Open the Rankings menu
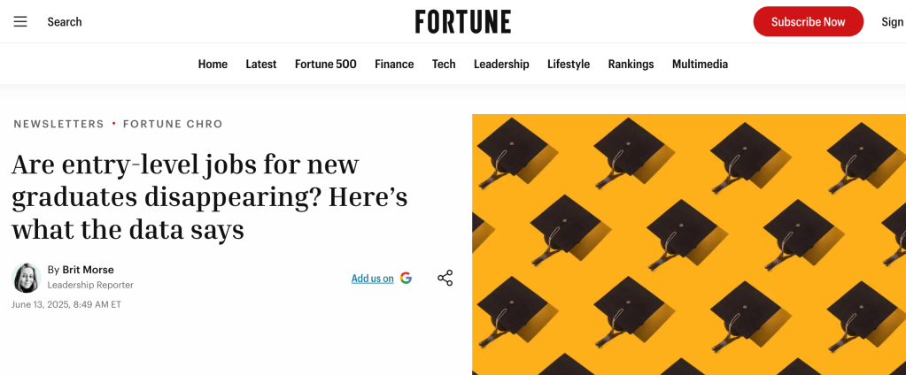Image resolution: width=906 pixels, height=375 pixels. coord(631,64)
